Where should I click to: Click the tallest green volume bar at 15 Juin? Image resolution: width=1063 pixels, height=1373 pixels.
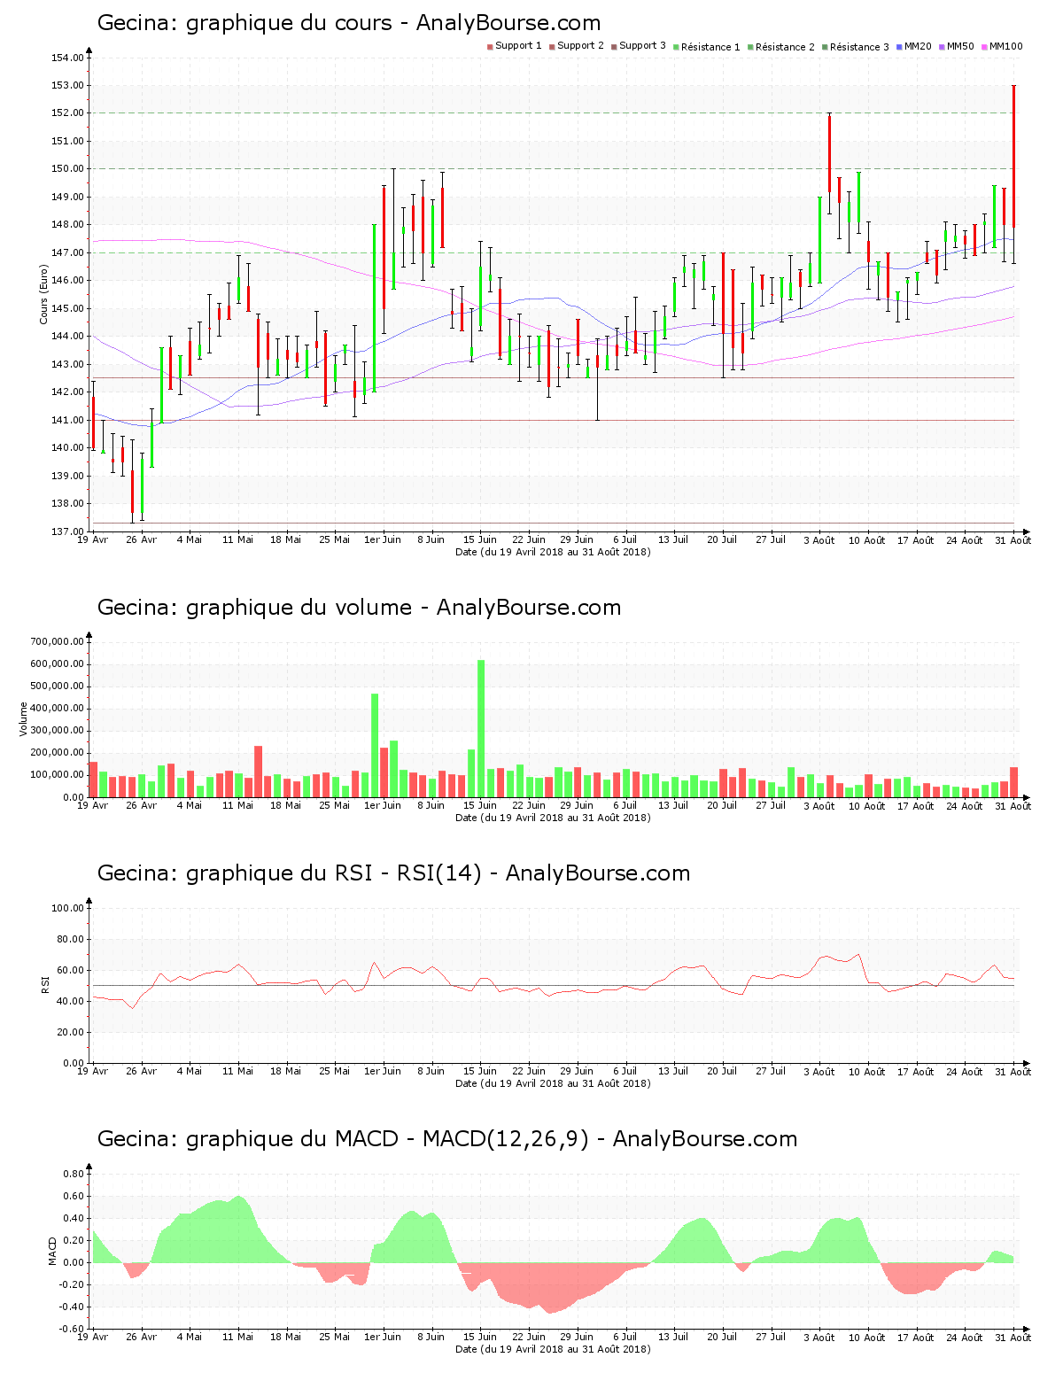tap(481, 728)
